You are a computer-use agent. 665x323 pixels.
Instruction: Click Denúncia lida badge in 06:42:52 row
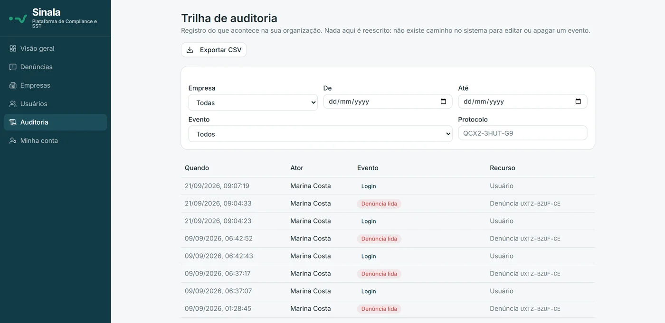(x=379, y=239)
